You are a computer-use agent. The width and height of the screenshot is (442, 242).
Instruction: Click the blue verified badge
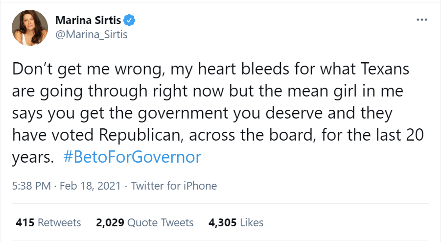click(129, 20)
